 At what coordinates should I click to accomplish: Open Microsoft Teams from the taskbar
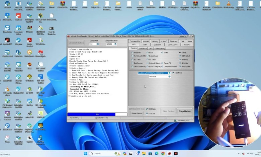[x=138, y=154]
